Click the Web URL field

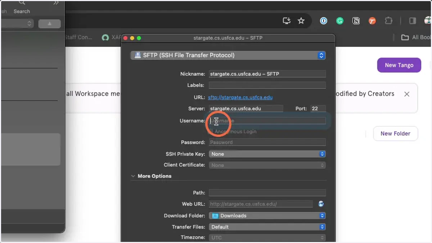pos(261,204)
